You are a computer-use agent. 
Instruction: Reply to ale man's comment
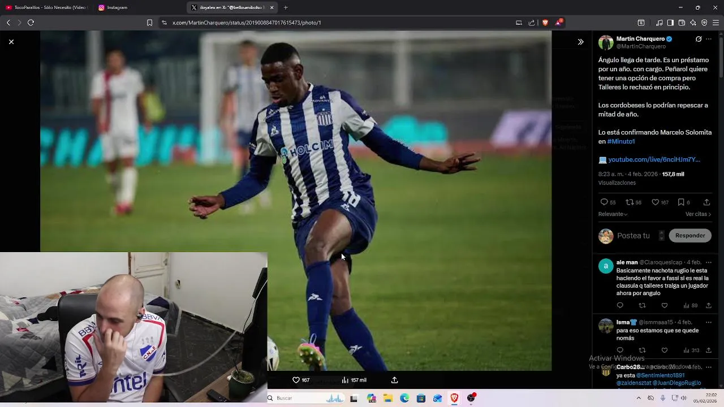(x=620, y=305)
